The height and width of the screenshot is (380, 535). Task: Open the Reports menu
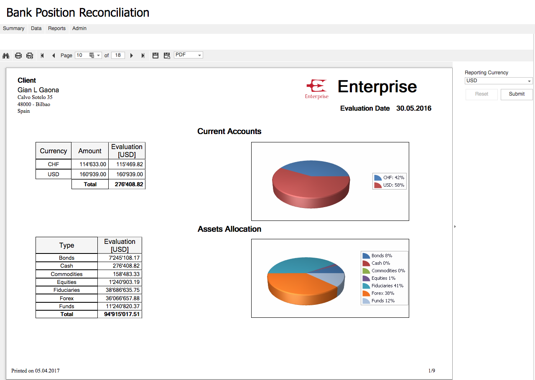click(57, 28)
